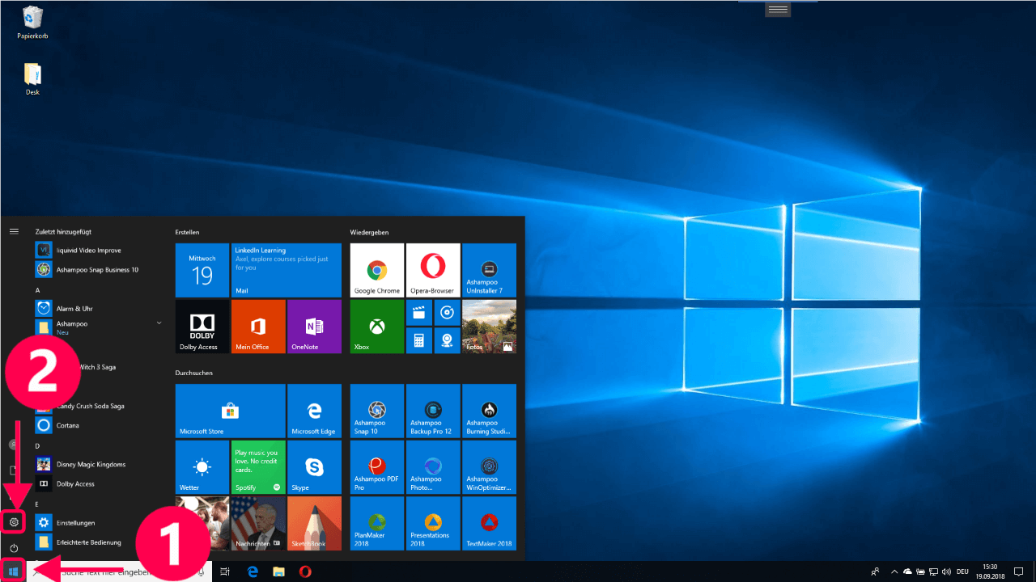The image size is (1036, 582).
Task: Show hidden tray icons chevron
Action: click(895, 571)
